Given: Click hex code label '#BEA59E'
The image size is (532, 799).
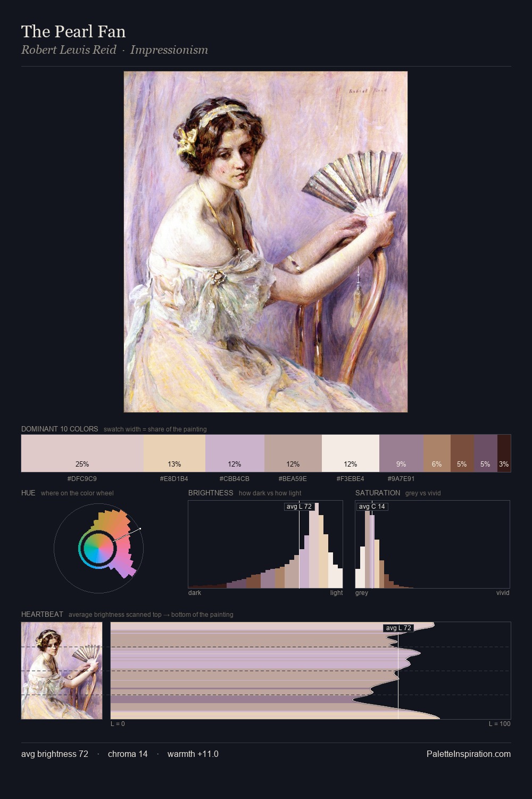Looking at the screenshot, I should pyautogui.click(x=293, y=479).
